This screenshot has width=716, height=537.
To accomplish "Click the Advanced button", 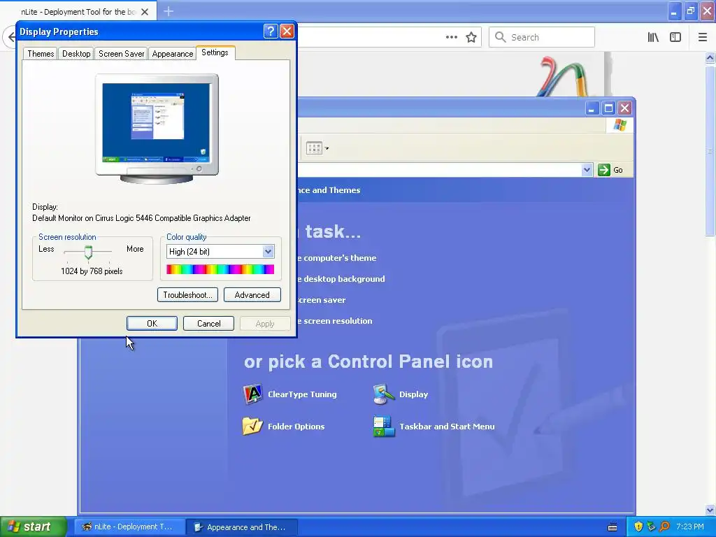I will tap(252, 295).
